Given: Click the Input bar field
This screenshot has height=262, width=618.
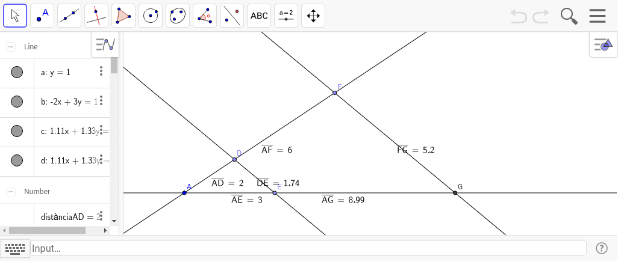Looking at the screenshot, I should click(308, 248).
